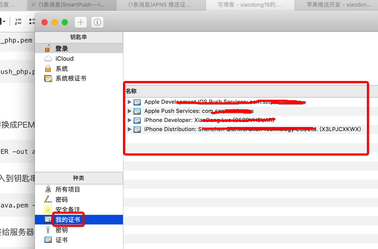Viewport: 378px width, 249px height.
Task: Expand the Apple Development IOS Push Services certificate
Action: point(129,102)
